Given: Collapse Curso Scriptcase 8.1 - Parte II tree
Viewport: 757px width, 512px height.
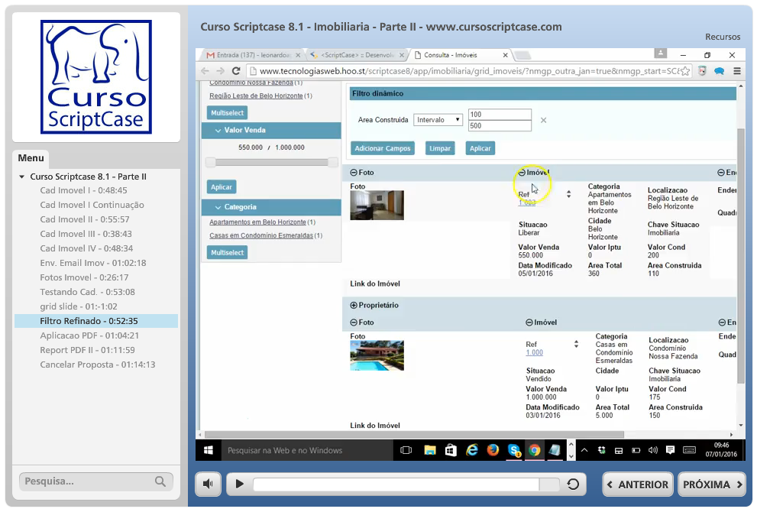Looking at the screenshot, I should pyautogui.click(x=21, y=177).
